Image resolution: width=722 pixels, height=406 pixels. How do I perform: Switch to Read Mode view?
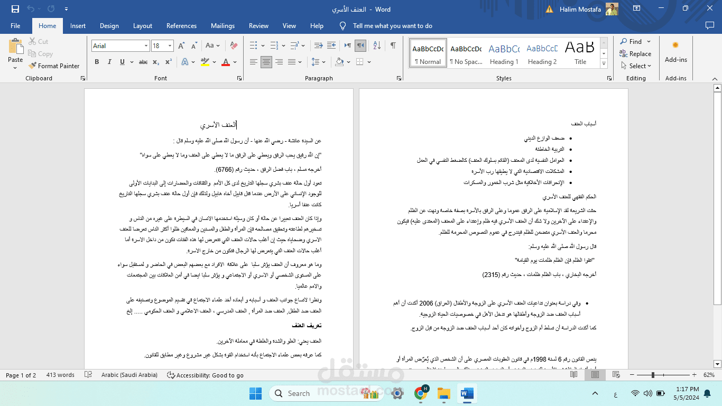573,375
